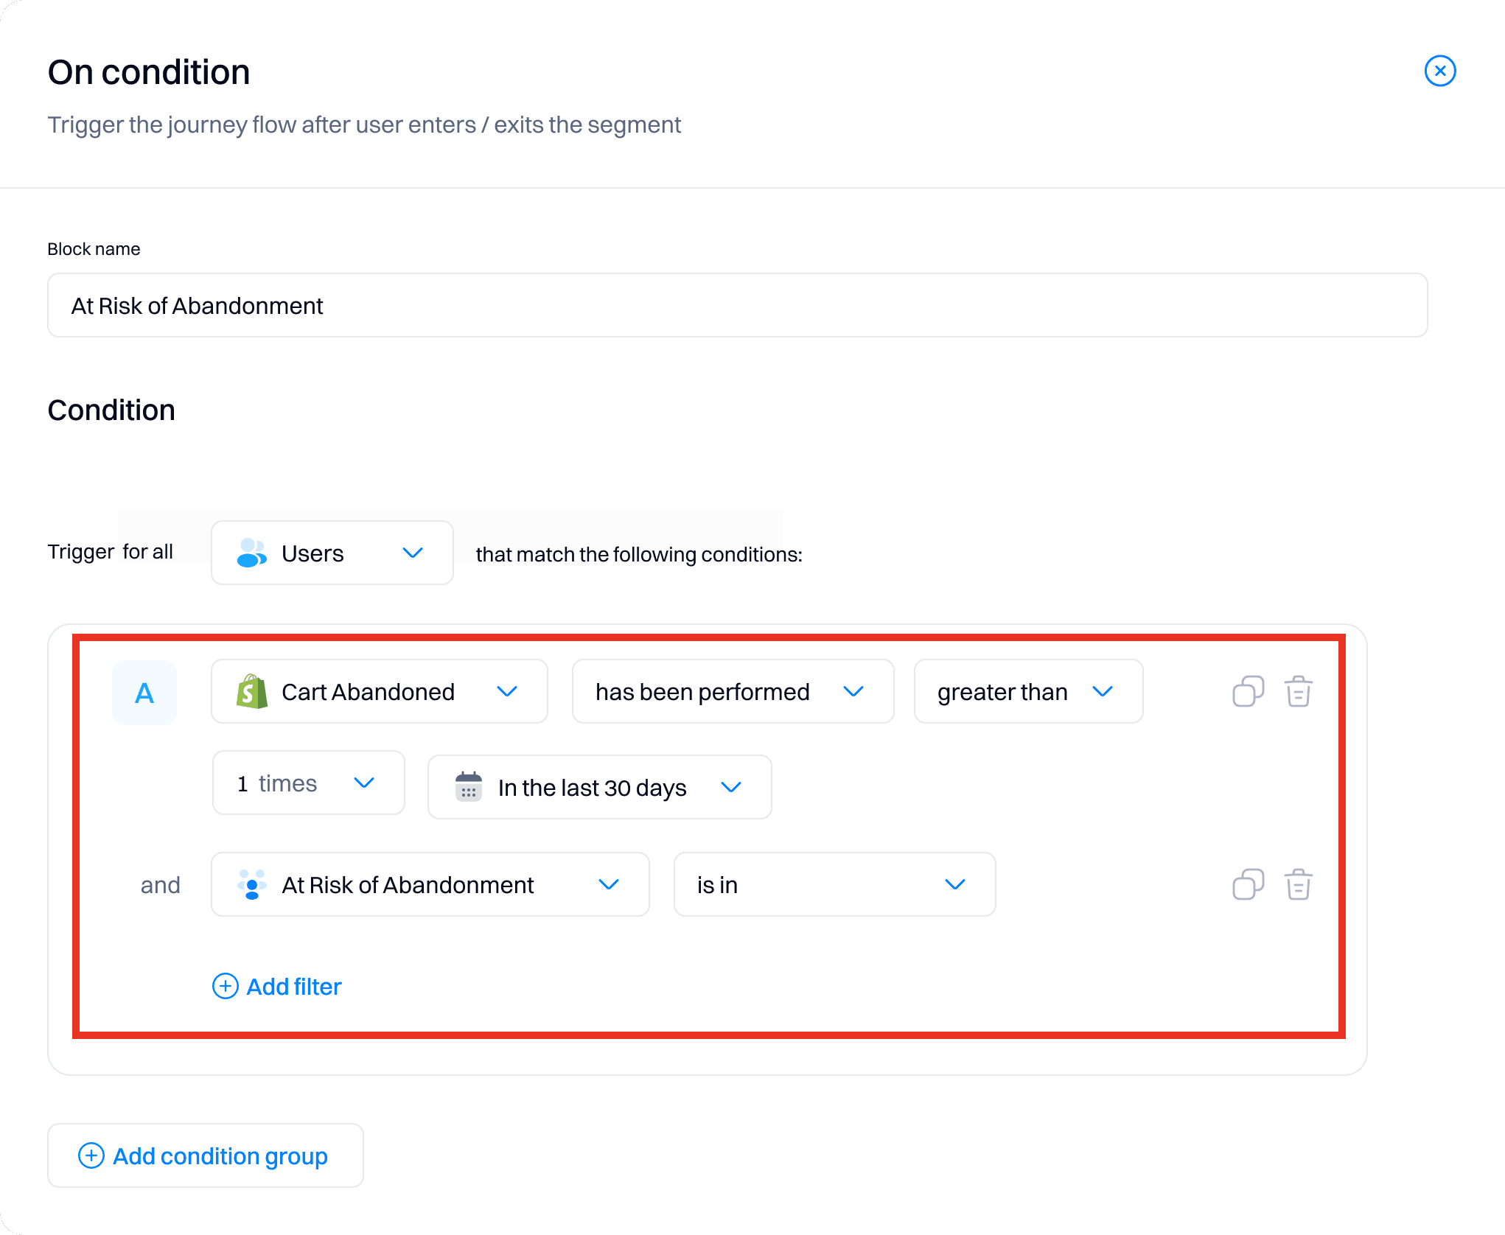
Task: Click the Add filter link
Action: 293,986
